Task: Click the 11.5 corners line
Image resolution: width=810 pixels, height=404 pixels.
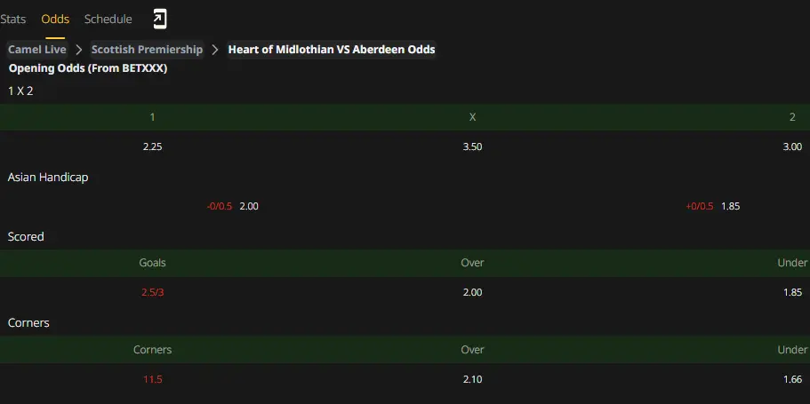Action: (152, 379)
